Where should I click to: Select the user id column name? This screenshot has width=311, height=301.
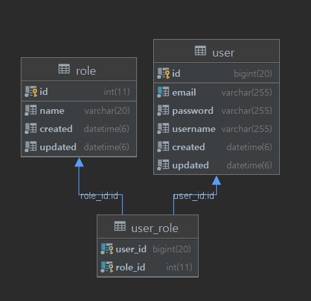[x=176, y=73]
